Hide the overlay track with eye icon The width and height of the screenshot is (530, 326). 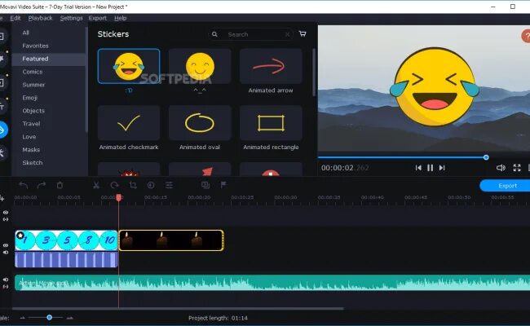pyautogui.click(x=6, y=213)
